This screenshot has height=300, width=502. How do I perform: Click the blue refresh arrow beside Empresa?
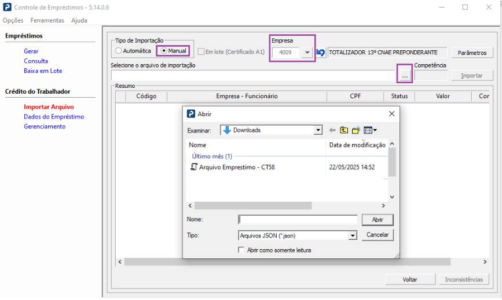tap(320, 53)
